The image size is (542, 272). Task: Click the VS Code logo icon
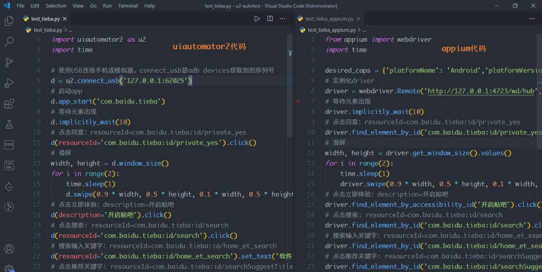click(x=7, y=6)
